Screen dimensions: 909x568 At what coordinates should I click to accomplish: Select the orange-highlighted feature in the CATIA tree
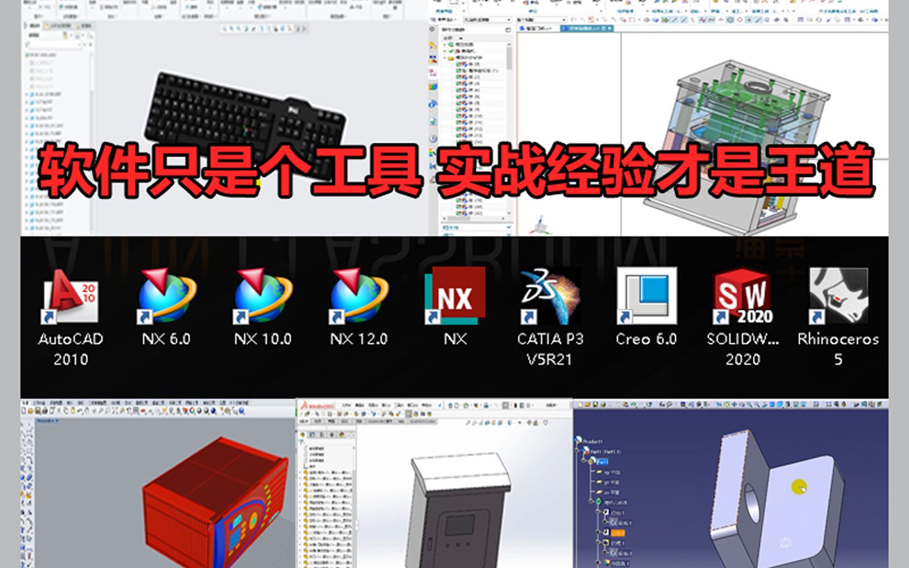[x=618, y=533]
